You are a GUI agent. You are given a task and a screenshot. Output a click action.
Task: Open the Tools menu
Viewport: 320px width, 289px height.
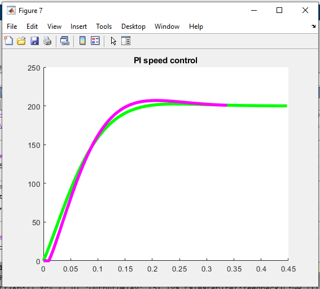pos(104,27)
